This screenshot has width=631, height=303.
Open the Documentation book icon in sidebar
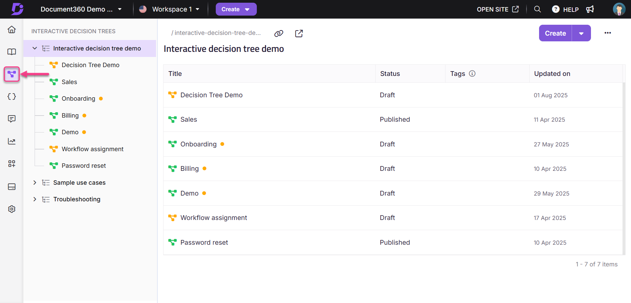(x=12, y=52)
